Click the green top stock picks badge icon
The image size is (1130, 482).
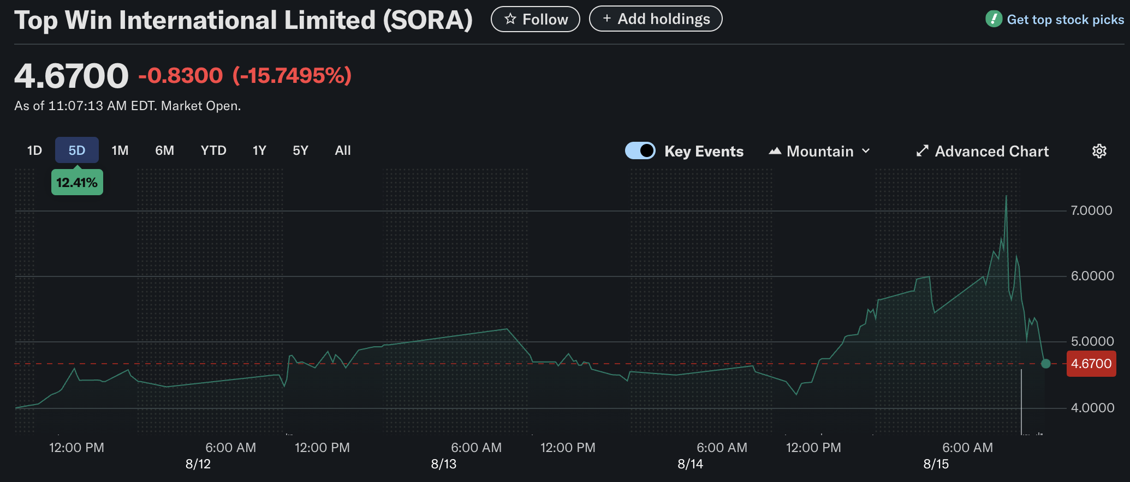tap(994, 19)
